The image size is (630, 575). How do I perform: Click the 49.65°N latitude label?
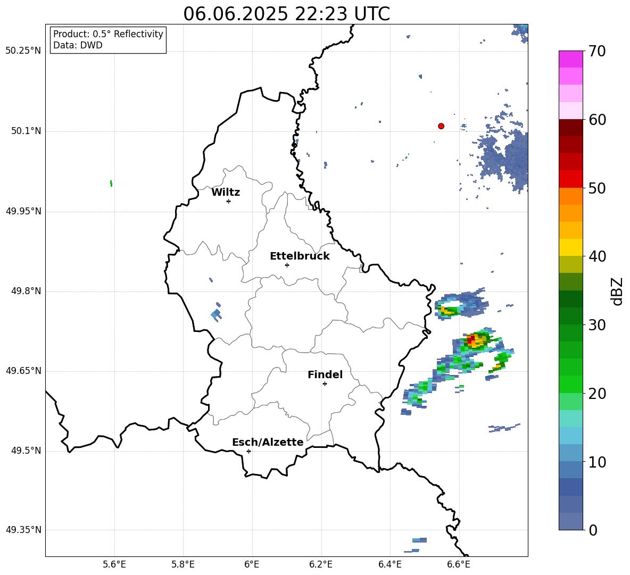coord(23,371)
